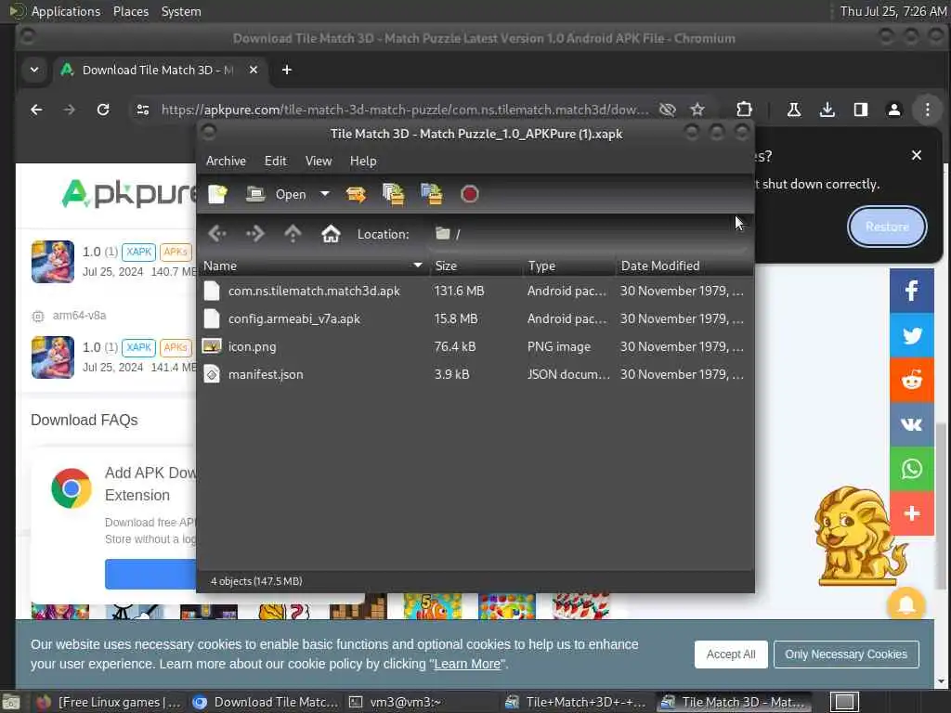Dismiss the restore pages popup

pos(917,155)
